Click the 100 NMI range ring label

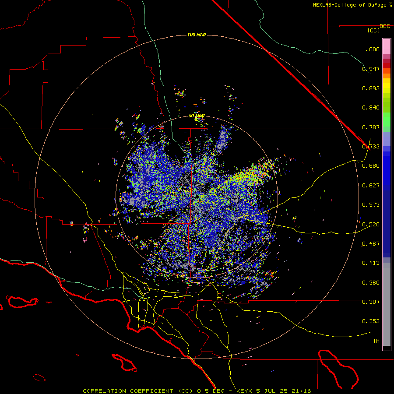coord(197,35)
